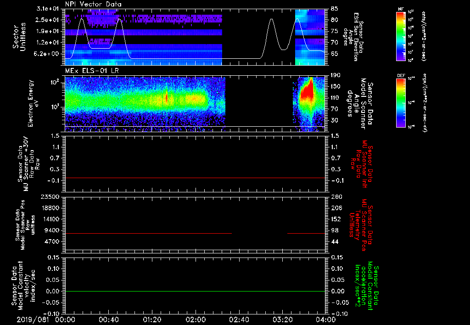Click the 206 telemetry tick label
The width and height of the screenshot is (470, 325).
[x=336, y=208]
